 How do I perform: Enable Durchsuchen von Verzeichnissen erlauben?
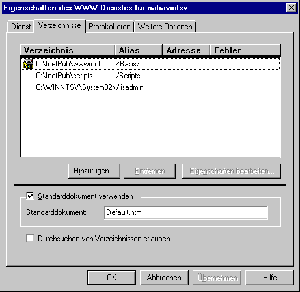pos(30,238)
